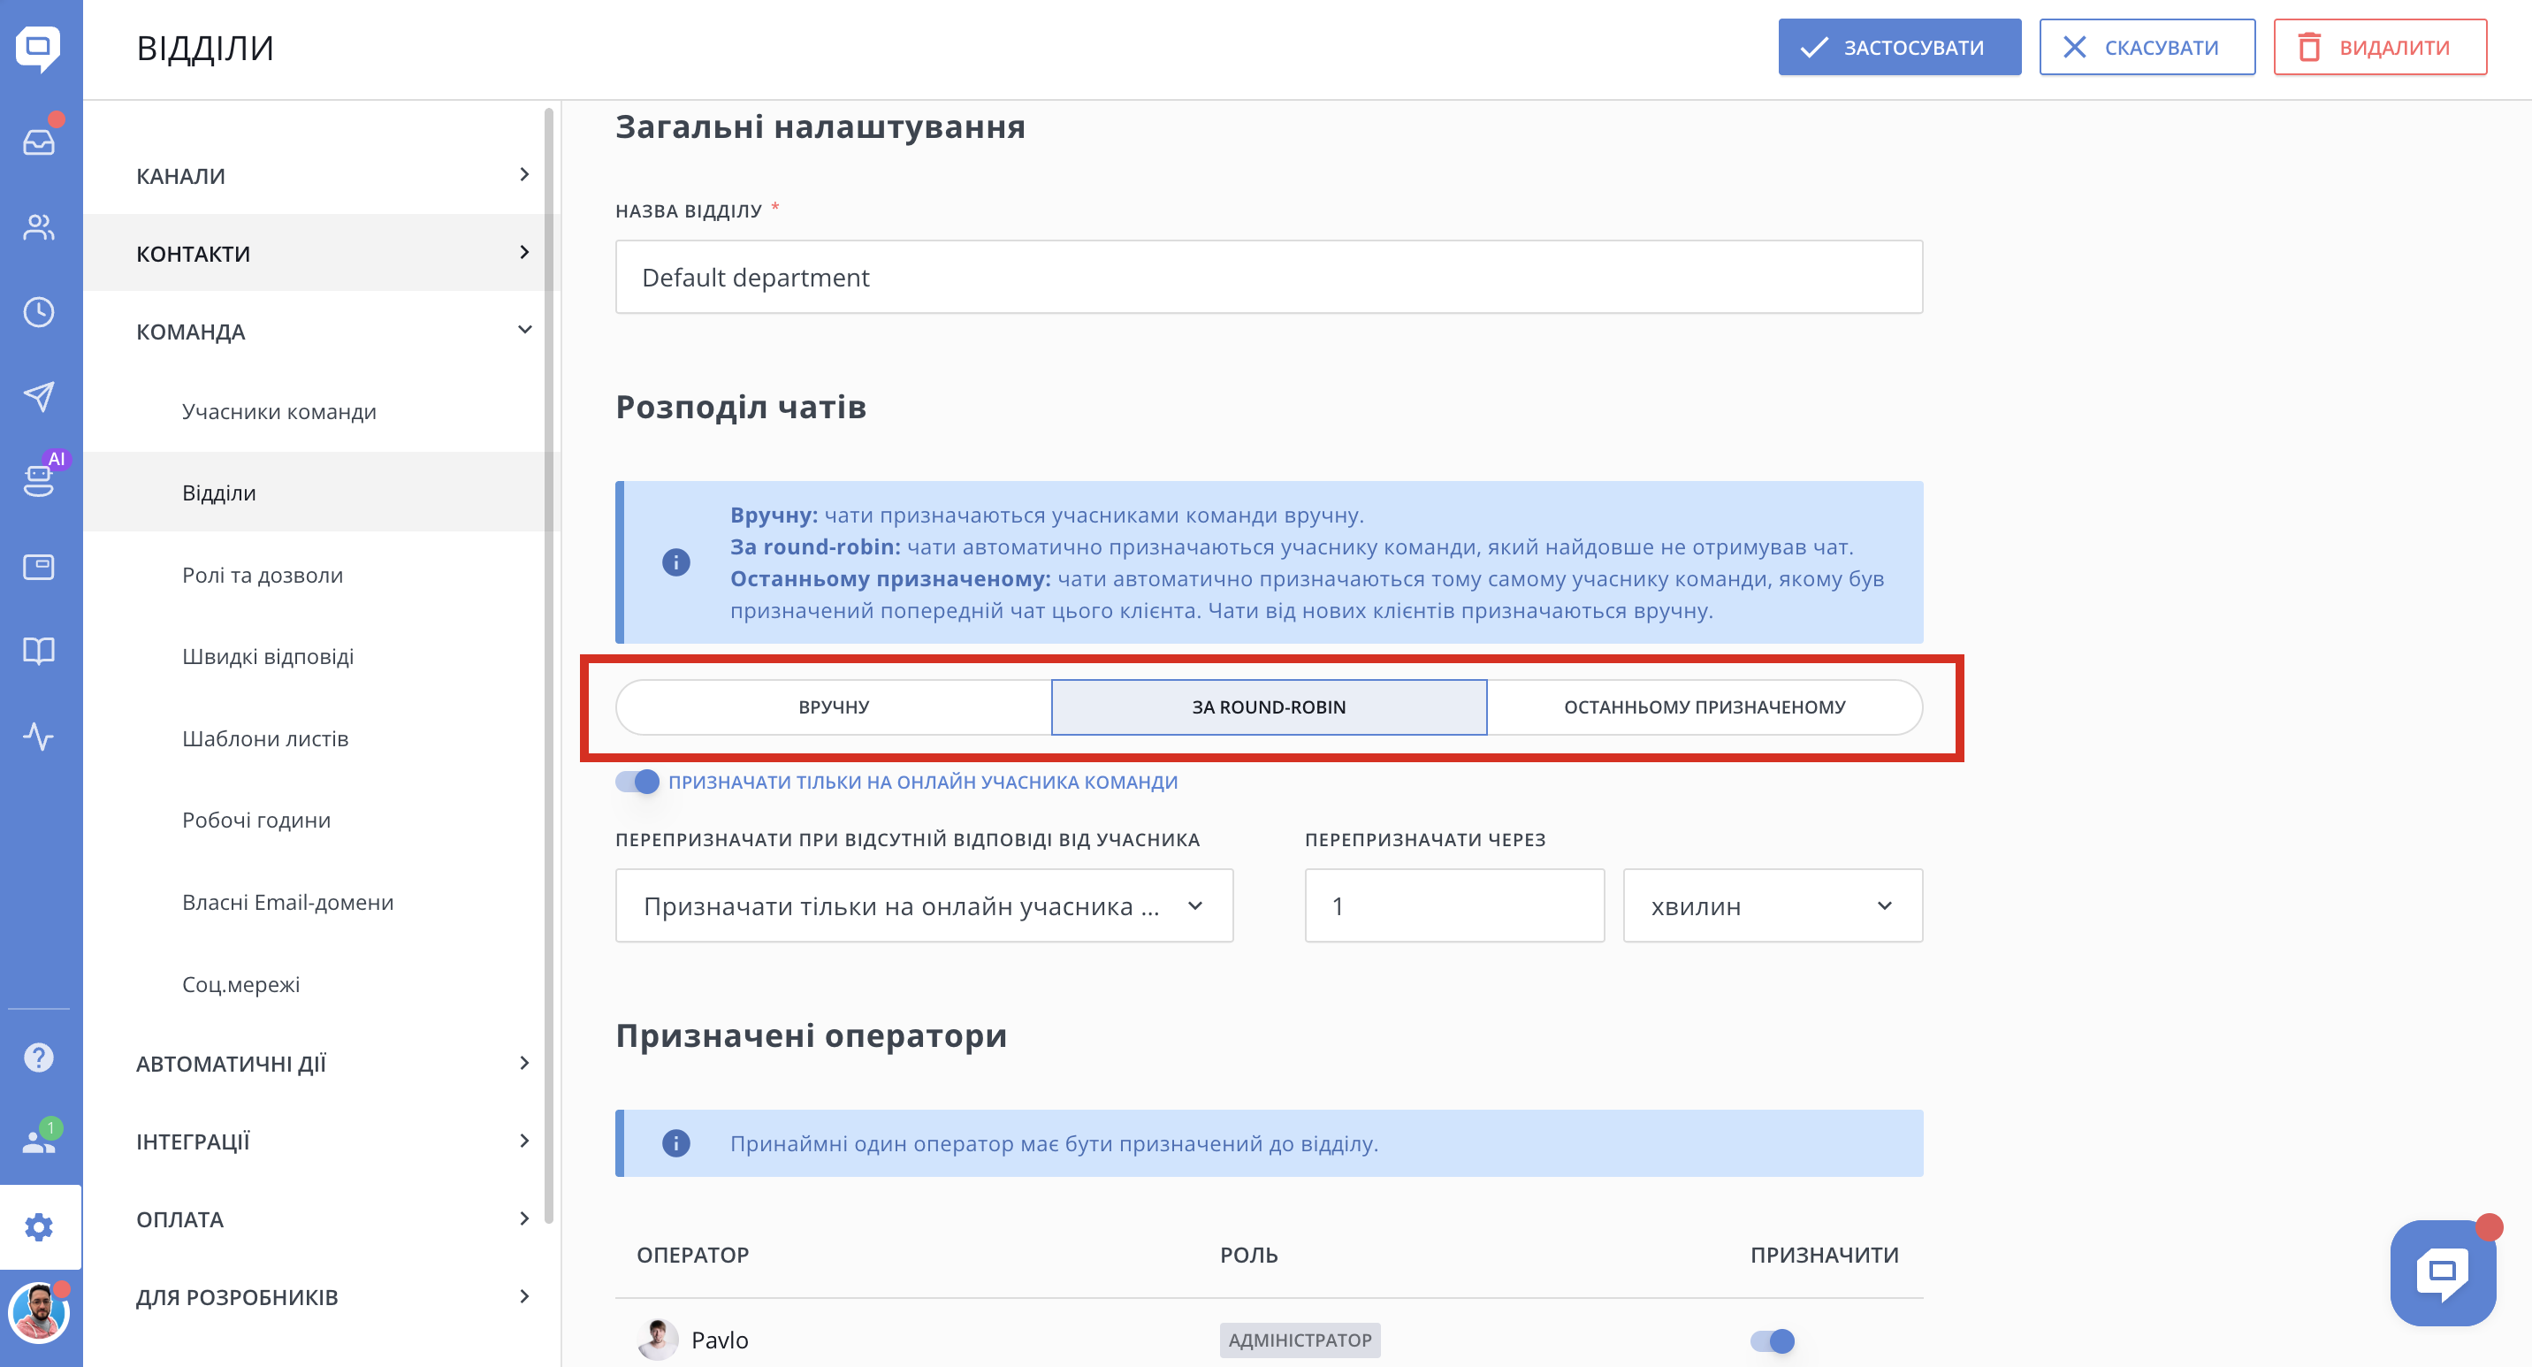This screenshot has height=1367, width=2532.
Task: Click the department name input field
Action: point(1268,277)
